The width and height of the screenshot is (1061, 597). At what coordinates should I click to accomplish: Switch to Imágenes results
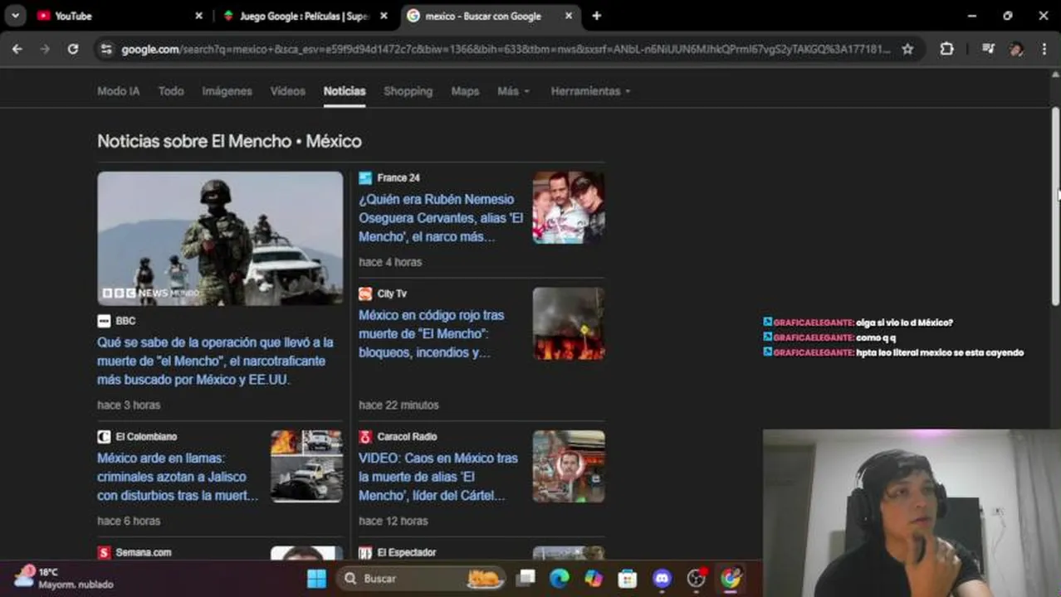click(227, 91)
